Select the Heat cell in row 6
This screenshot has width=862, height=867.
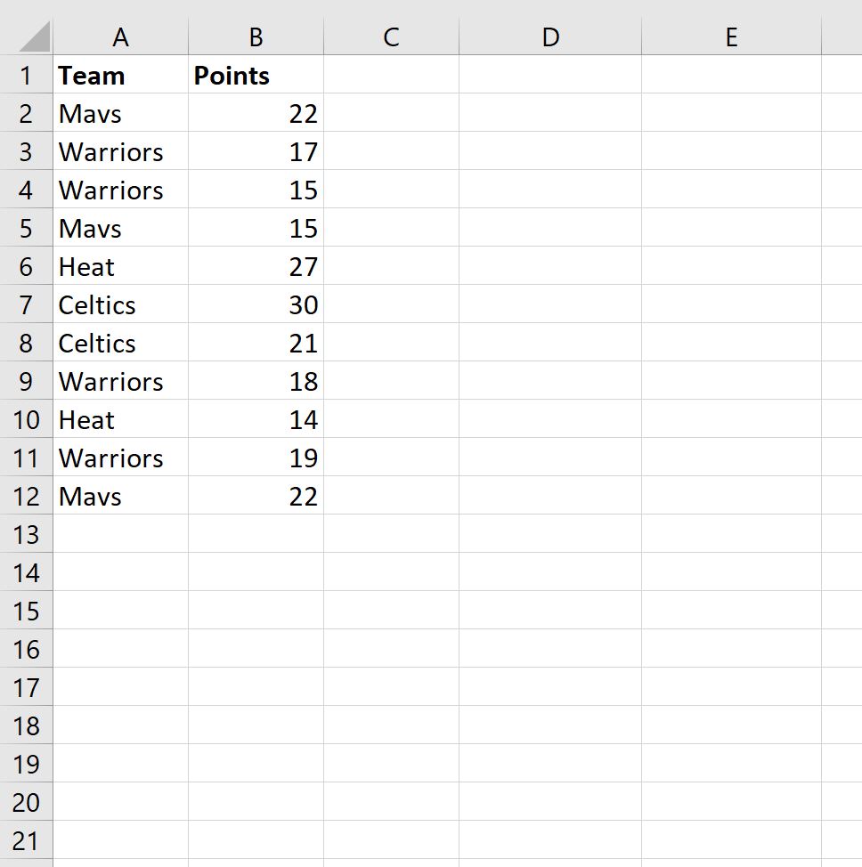(x=120, y=266)
